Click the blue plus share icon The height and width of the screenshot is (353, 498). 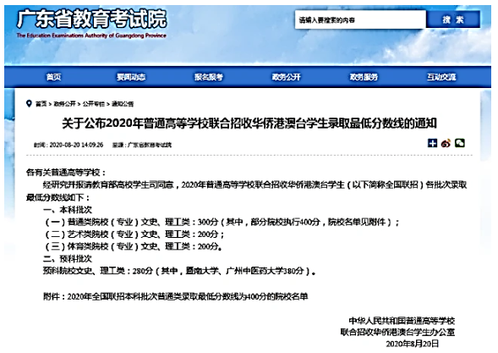point(432,143)
